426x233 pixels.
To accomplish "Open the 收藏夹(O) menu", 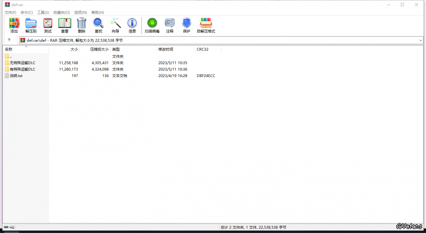I will (x=62, y=12).
